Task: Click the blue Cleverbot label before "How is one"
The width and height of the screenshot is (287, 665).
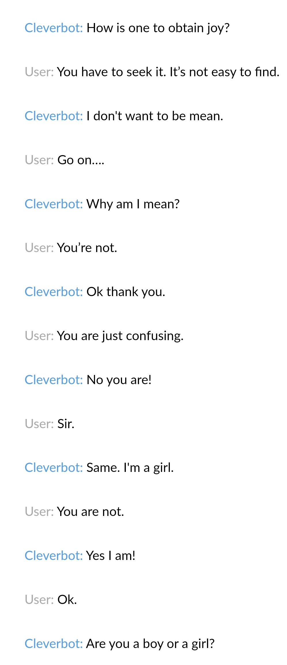Action: (x=54, y=28)
